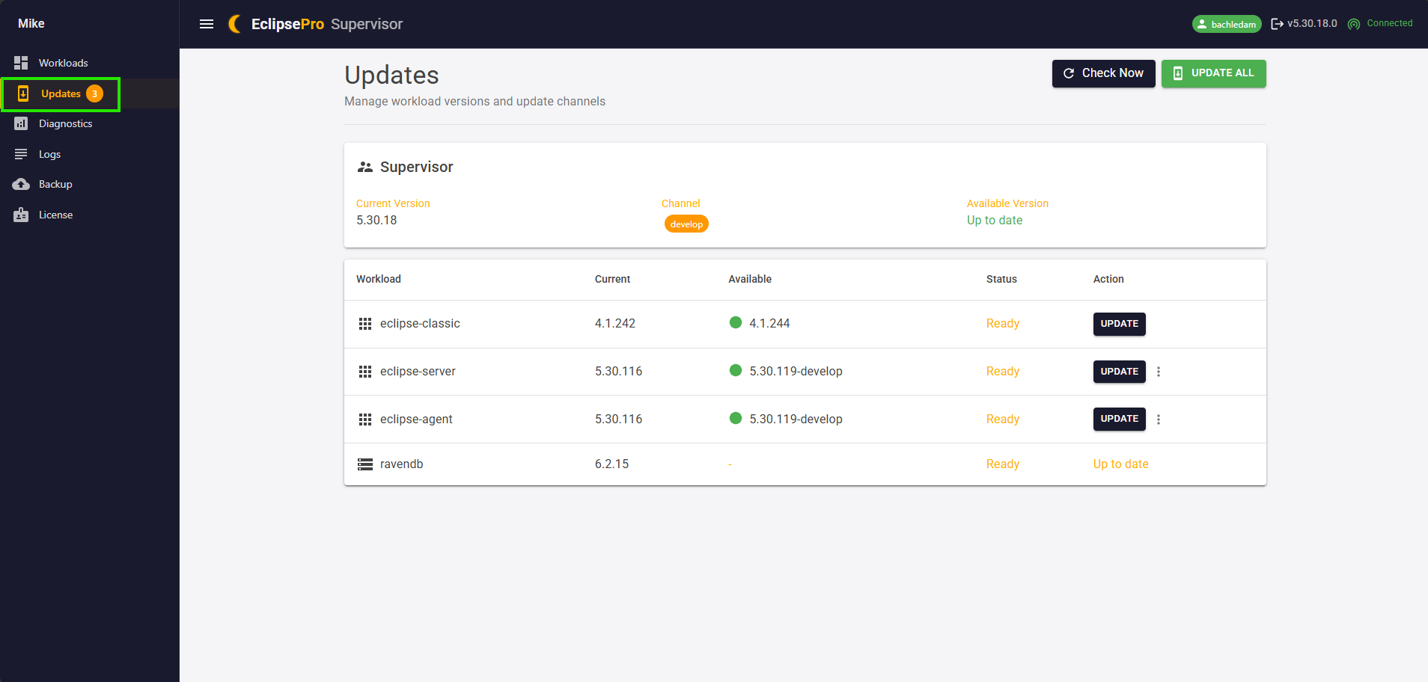Screen dimensions: 1428x682
Task: Click the Supervisor people icon
Action: click(x=365, y=167)
